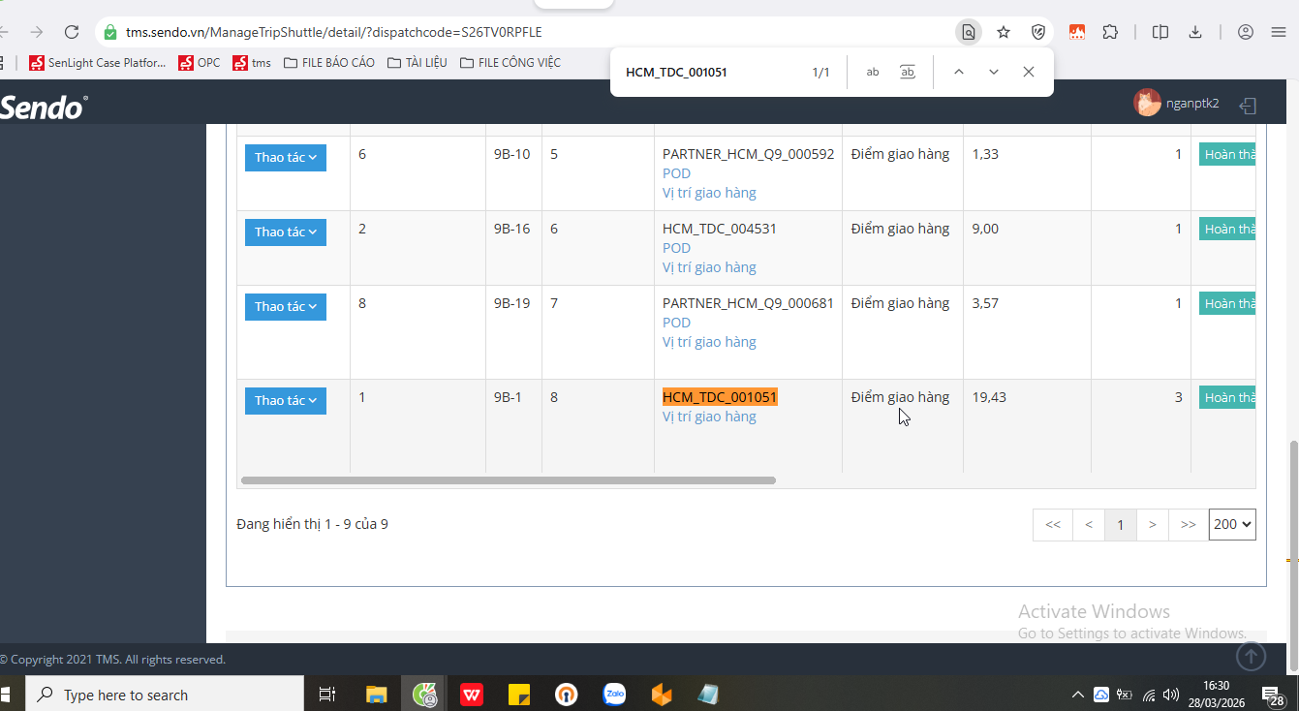1299x711 pixels.
Task: Open FILE CÔNG VIỆC bookmark folder
Action: [x=510, y=63]
